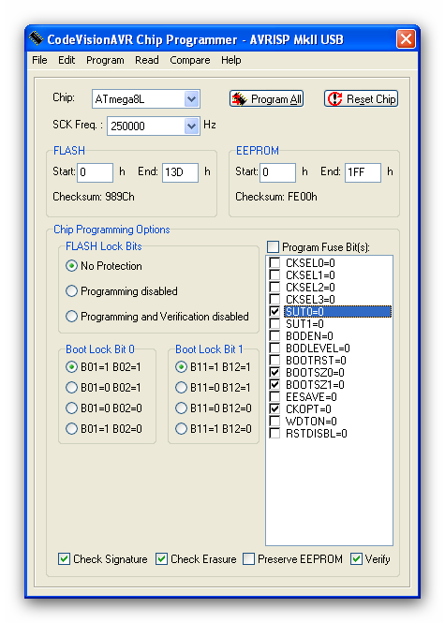Uncheck the CKOPT=0 fuse bit
This screenshot has height=623, width=445.
pyautogui.click(x=274, y=408)
